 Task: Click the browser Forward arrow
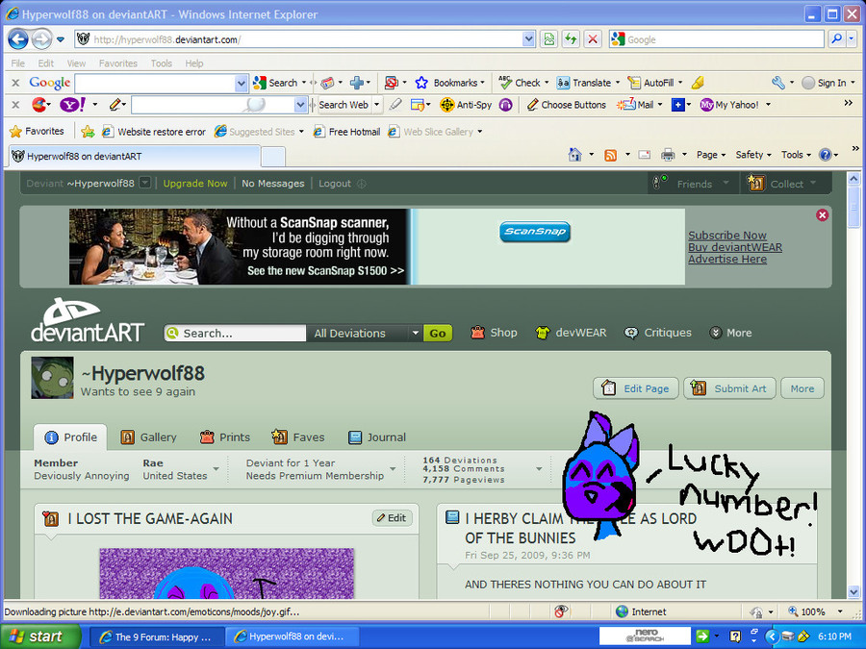click(41, 39)
